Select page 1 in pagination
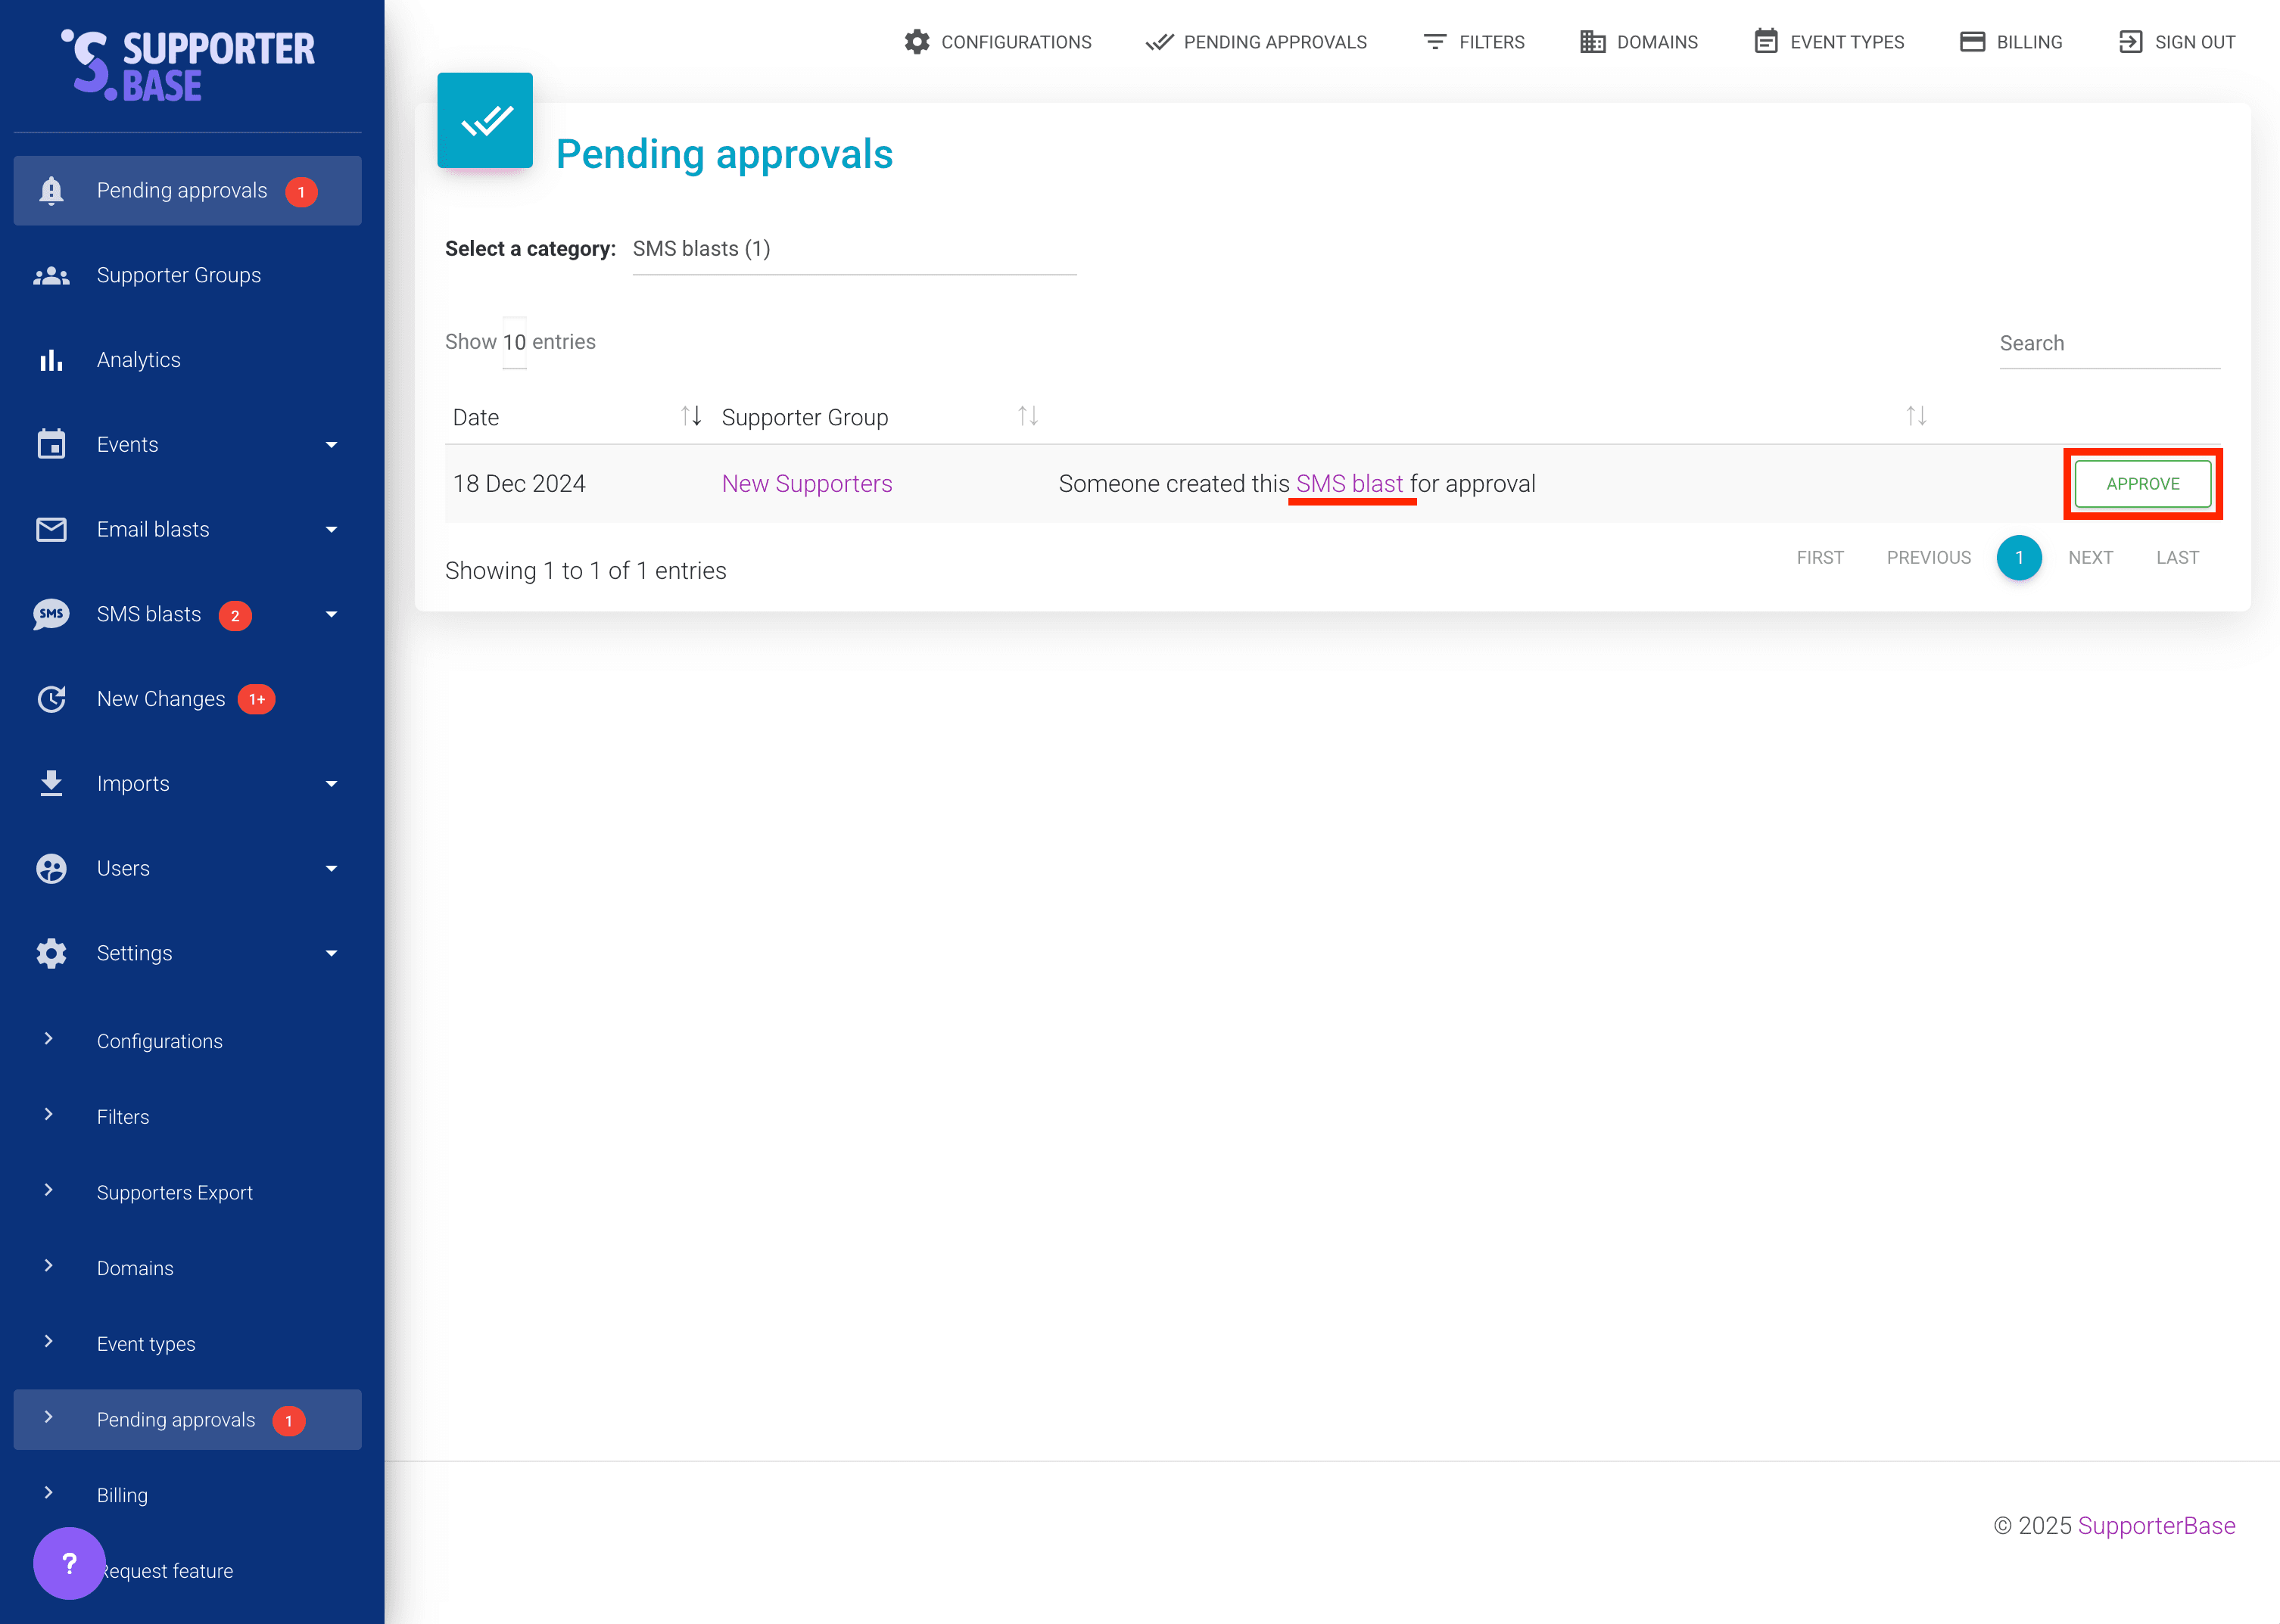This screenshot has width=2280, height=1624. [2019, 558]
